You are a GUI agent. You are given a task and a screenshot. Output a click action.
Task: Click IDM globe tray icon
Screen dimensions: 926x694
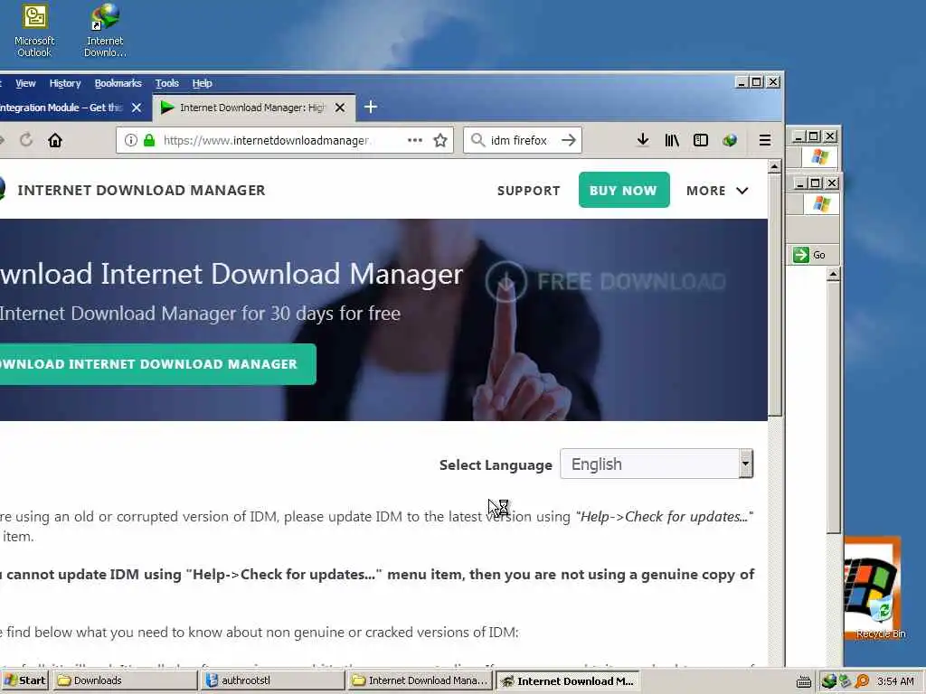point(828,681)
